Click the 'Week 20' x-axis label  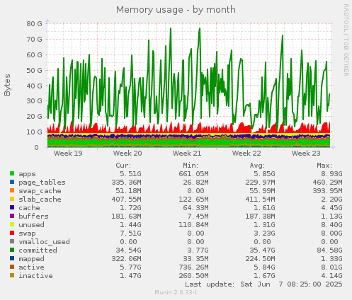click(127, 154)
